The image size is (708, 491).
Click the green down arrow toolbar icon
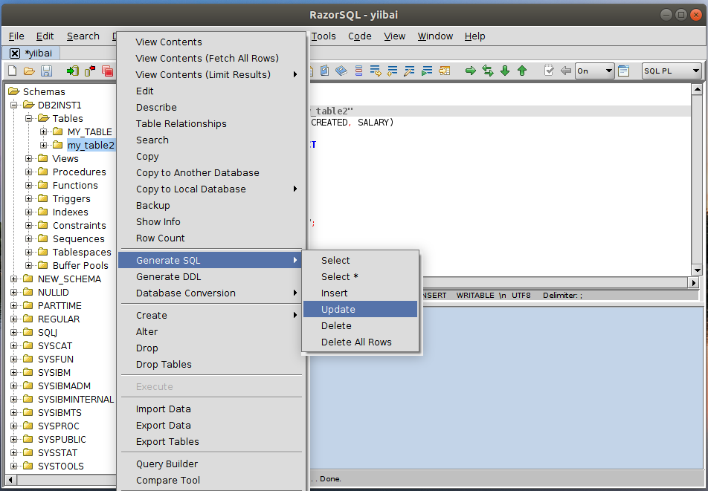[505, 71]
